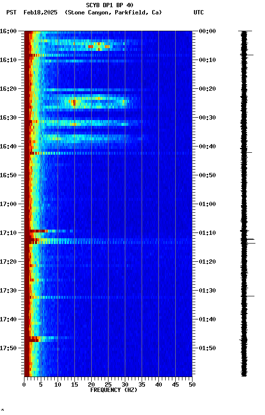Click the UTC time label '01:40'
The image size is (265, 415).
coord(207,319)
